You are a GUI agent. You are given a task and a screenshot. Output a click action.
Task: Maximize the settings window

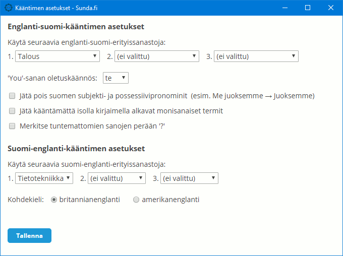pos(308,8)
